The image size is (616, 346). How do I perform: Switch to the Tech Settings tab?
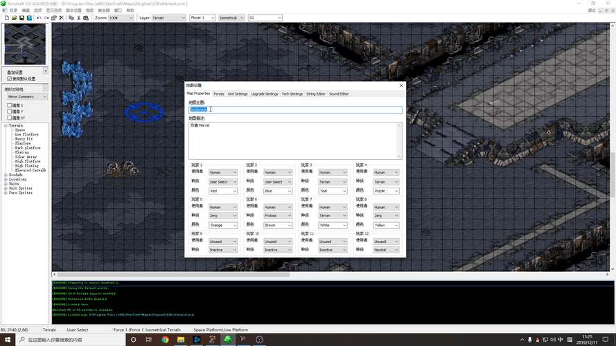[x=292, y=94]
